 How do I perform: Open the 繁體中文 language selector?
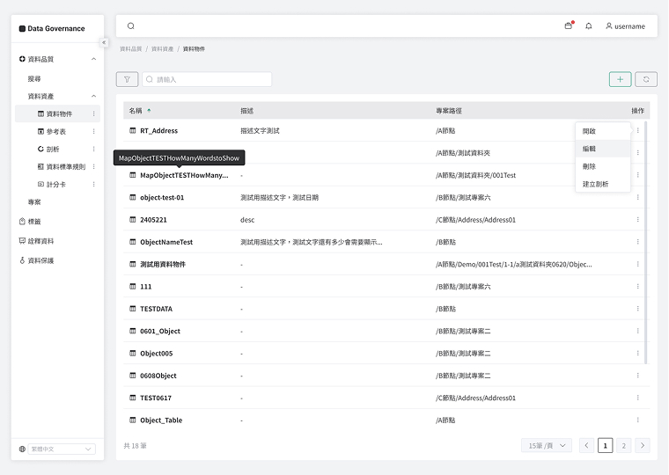[62, 449]
